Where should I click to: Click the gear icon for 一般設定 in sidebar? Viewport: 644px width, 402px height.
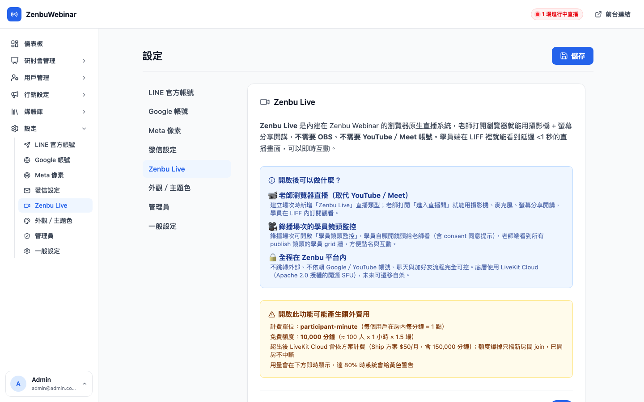(x=27, y=251)
